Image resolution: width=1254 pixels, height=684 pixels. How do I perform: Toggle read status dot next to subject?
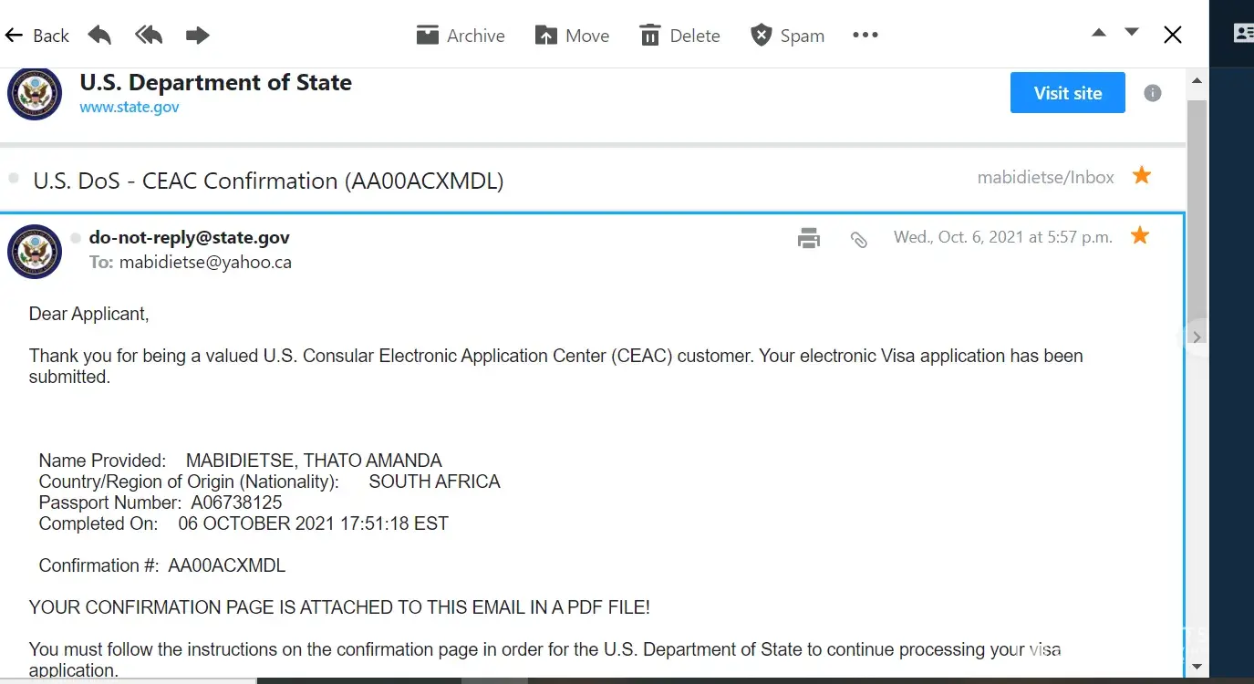(14, 179)
